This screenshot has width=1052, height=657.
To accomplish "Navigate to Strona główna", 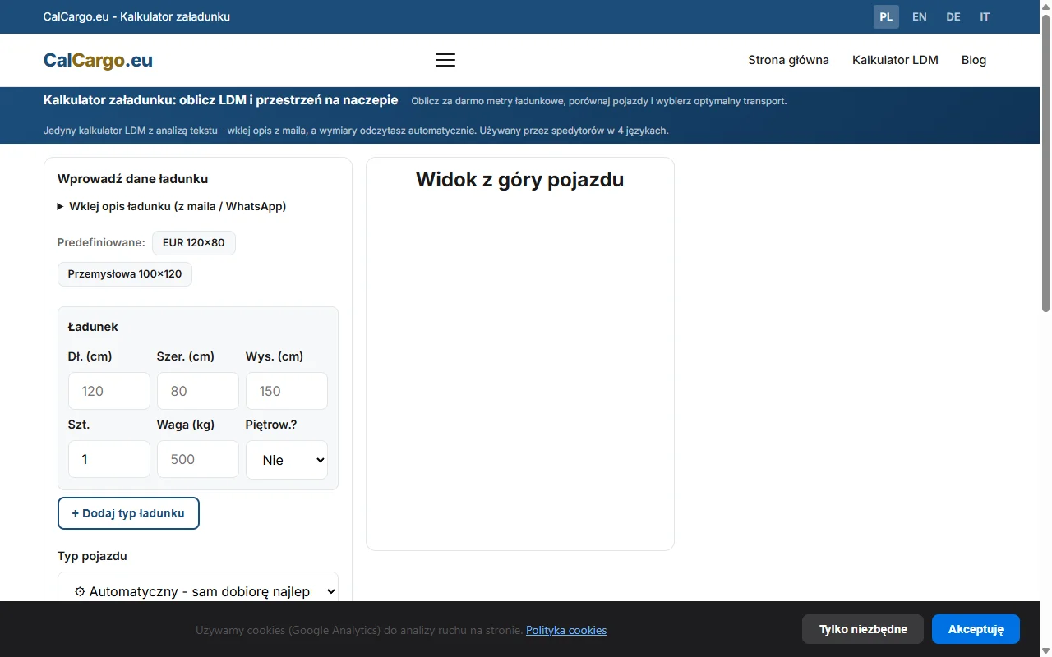I will 788,60.
